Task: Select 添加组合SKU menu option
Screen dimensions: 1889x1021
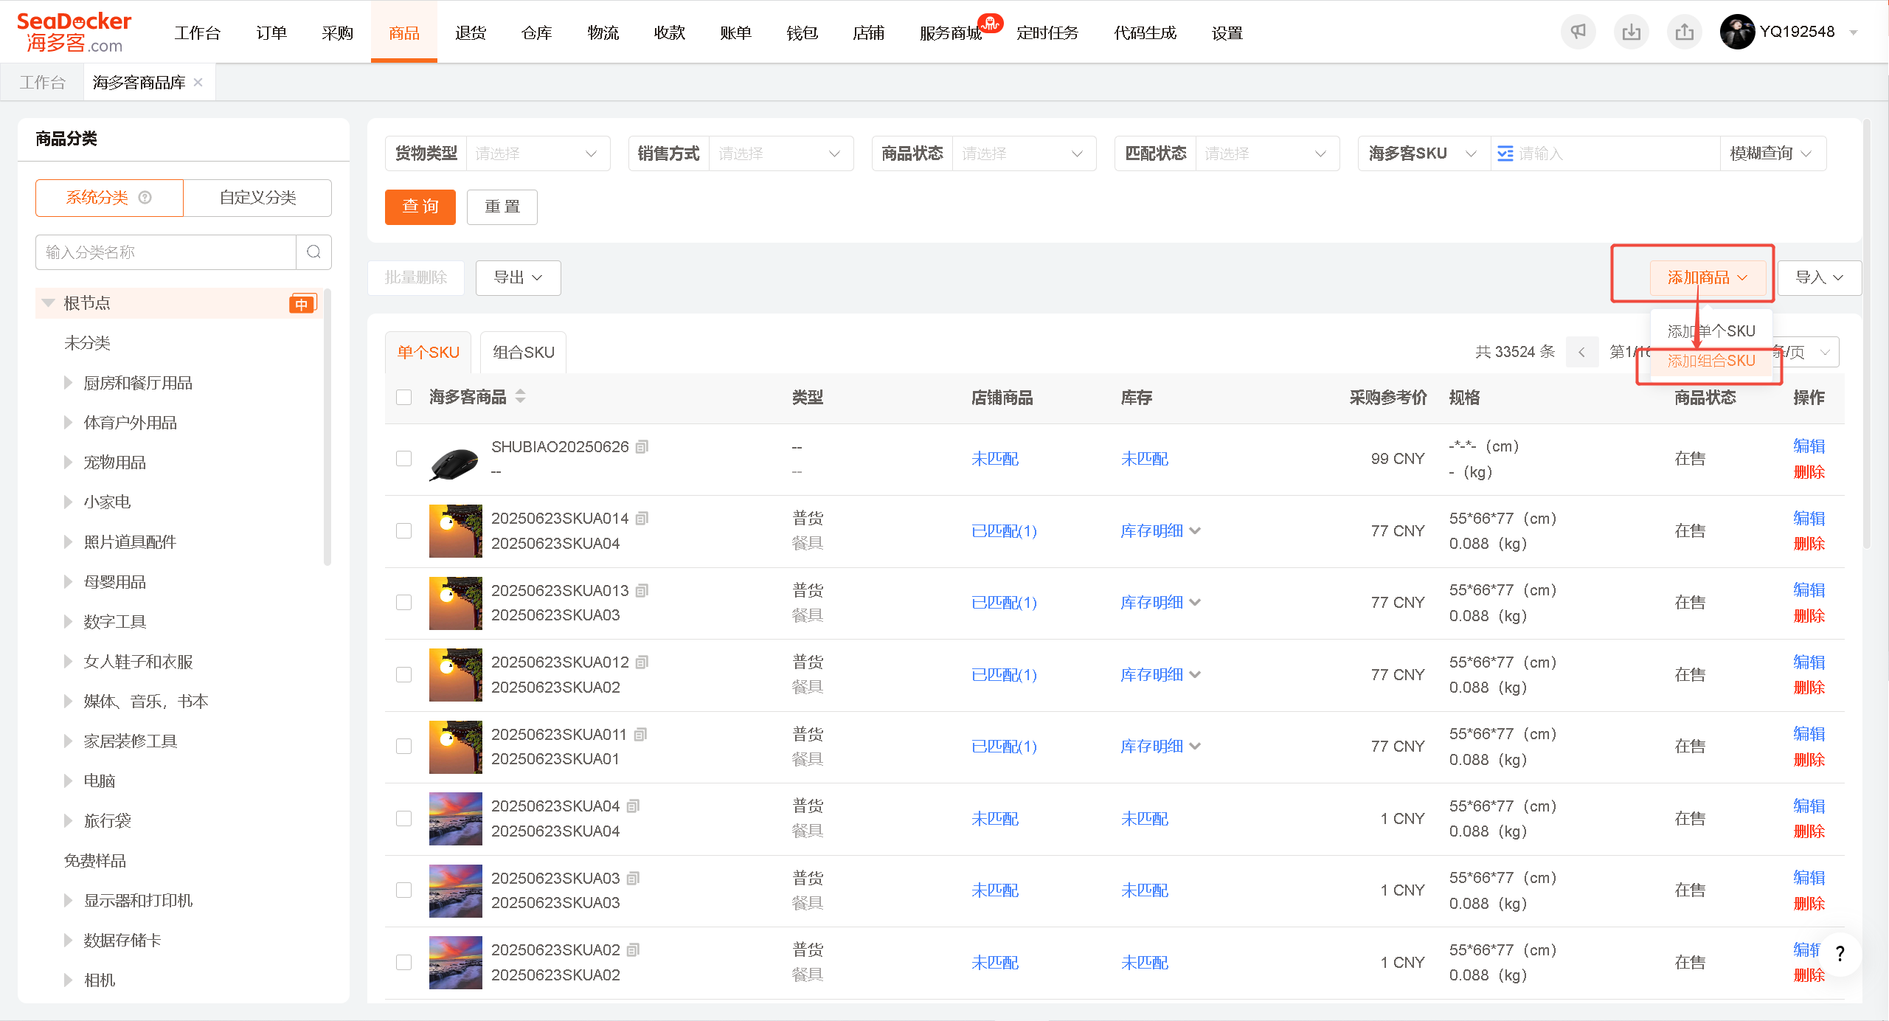Action: tap(1711, 361)
